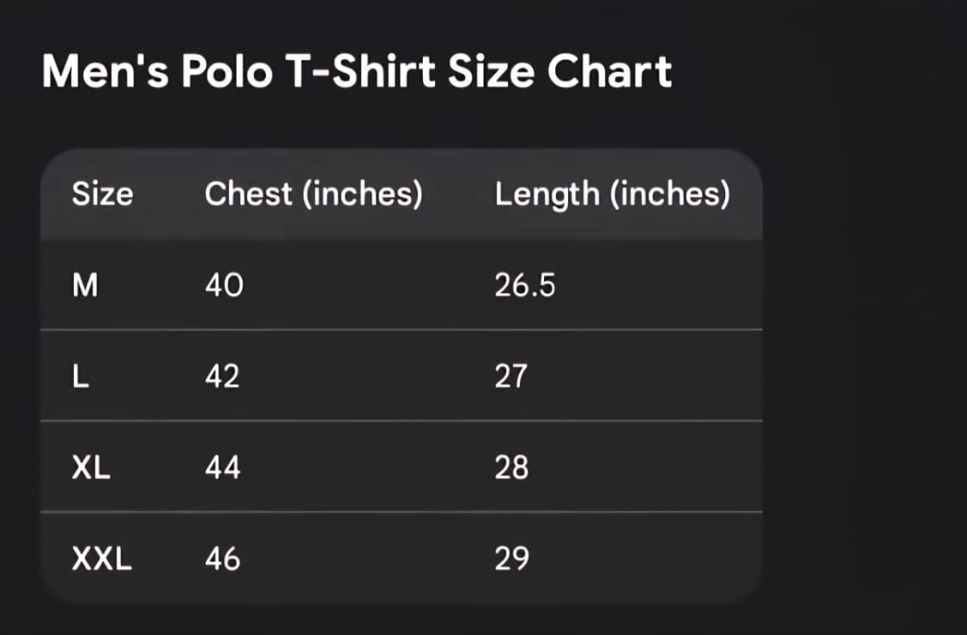This screenshot has width=967, height=635.
Task: Click chest value 46
Action: tap(222, 558)
